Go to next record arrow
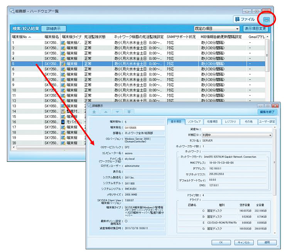 tap(117, 112)
